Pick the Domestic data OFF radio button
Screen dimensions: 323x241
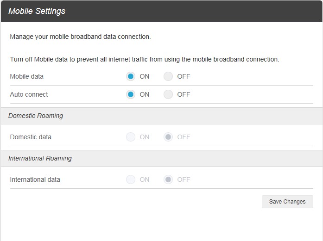[168, 137]
